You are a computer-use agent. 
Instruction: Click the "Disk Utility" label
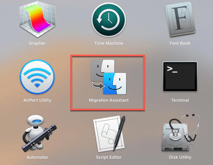(180, 157)
